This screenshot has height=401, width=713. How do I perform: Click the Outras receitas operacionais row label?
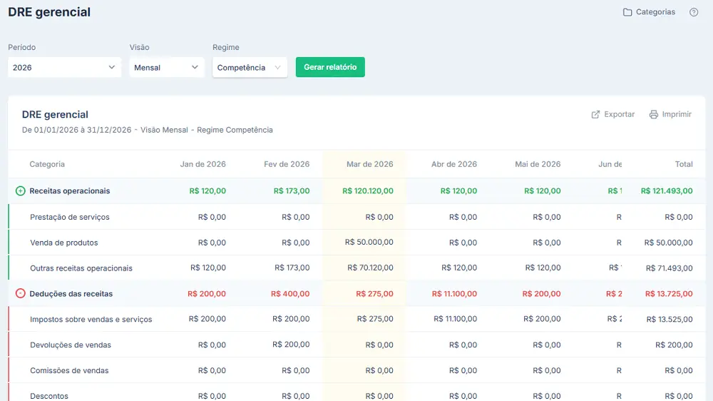pyautogui.click(x=81, y=268)
